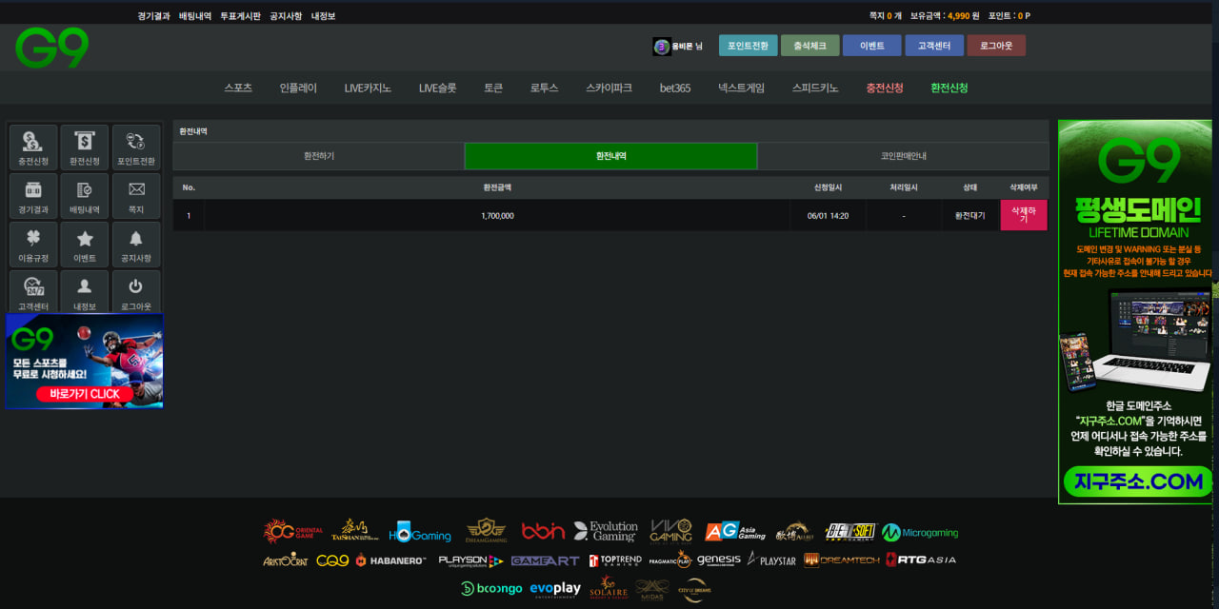Open the 쪽지 envelope icon
The width and height of the screenshot is (1219, 609).
coord(136,191)
